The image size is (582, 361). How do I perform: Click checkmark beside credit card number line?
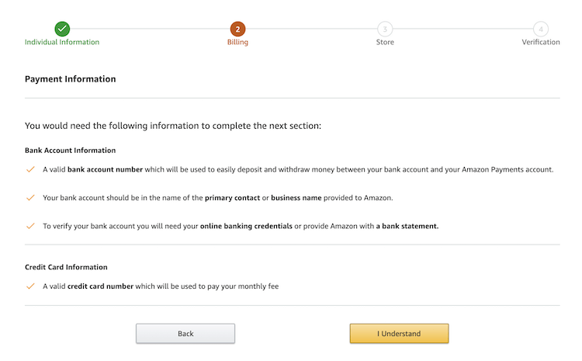pos(30,286)
